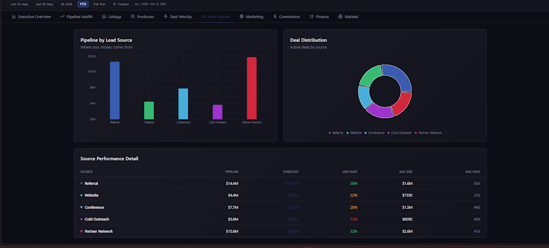Sort table by Win Rate column header
Viewport: 549px width, 248px height.
pyautogui.click(x=350, y=172)
